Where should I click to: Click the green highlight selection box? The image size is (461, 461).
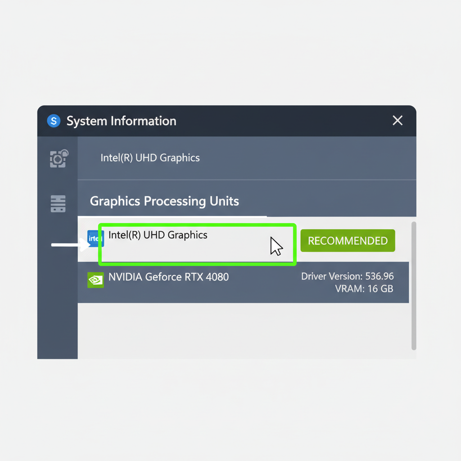(x=197, y=244)
